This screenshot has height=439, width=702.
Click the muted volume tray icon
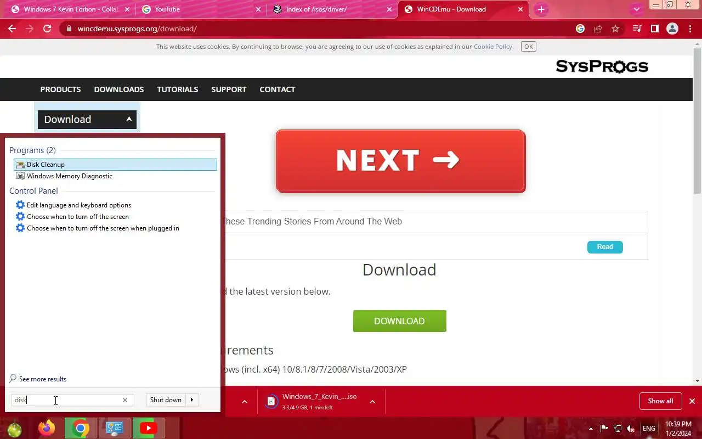coord(631,429)
